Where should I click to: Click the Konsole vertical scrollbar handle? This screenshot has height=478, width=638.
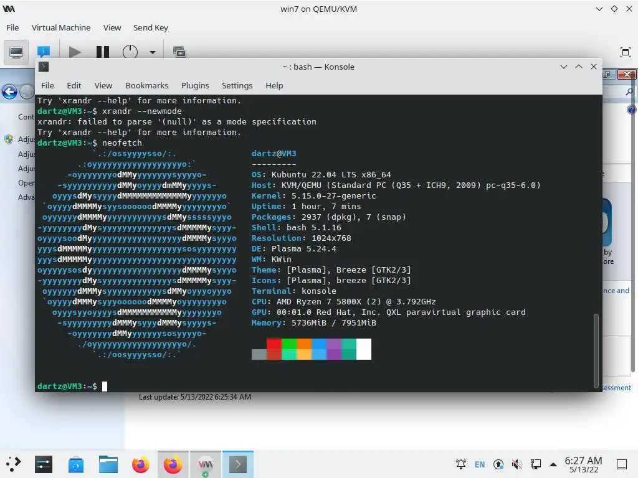(x=596, y=350)
